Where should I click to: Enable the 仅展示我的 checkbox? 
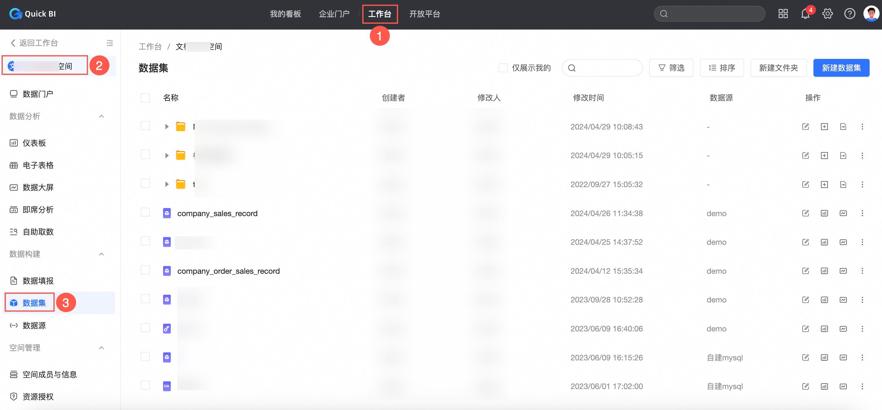pyautogui.click(x=503, y=68)
